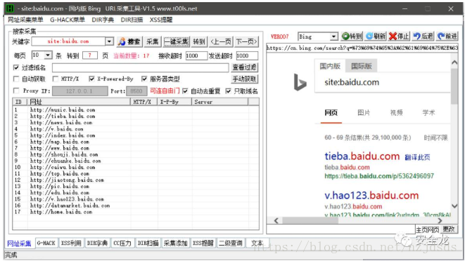The width and height of the screenshot is (465, 261).
Task: Switch to the 二级查询 tab
Action: 231,243
